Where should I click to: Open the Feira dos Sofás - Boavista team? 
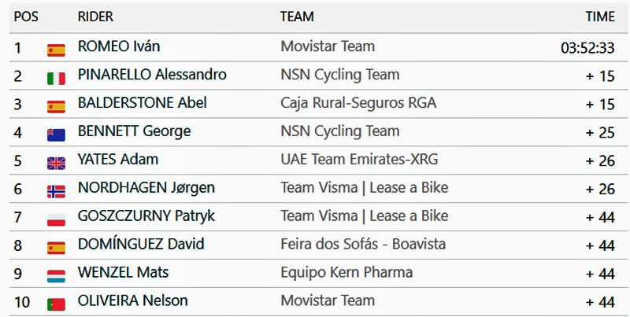coord(363,245)
